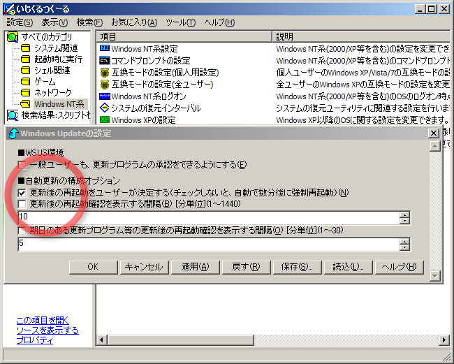Image resolution: width=454 pixels, height=364 pixels.
Task: Click the 互換モードの設定(個人用設定) icon
Action: pyautogui.click(x=105, y=72)
